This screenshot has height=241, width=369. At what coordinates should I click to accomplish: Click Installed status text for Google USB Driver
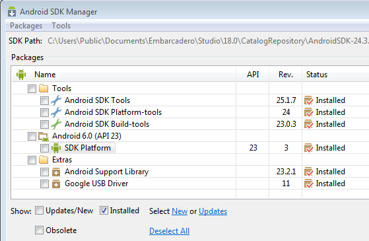331,184
